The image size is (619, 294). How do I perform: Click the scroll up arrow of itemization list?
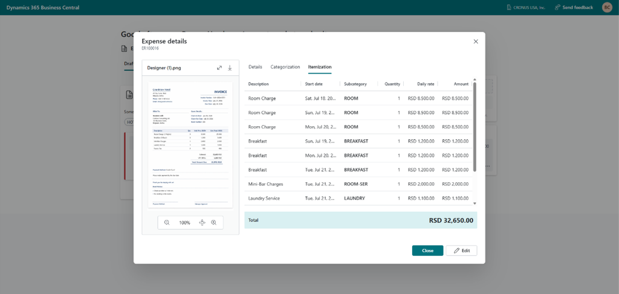(475, 80)
